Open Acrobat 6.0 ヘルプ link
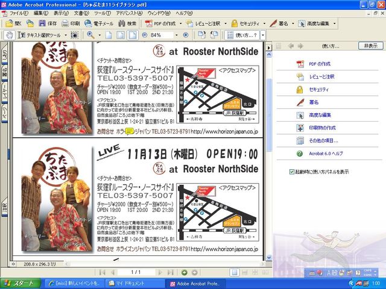Viewport: 386px width, 289px height. (x=326, y=154)
